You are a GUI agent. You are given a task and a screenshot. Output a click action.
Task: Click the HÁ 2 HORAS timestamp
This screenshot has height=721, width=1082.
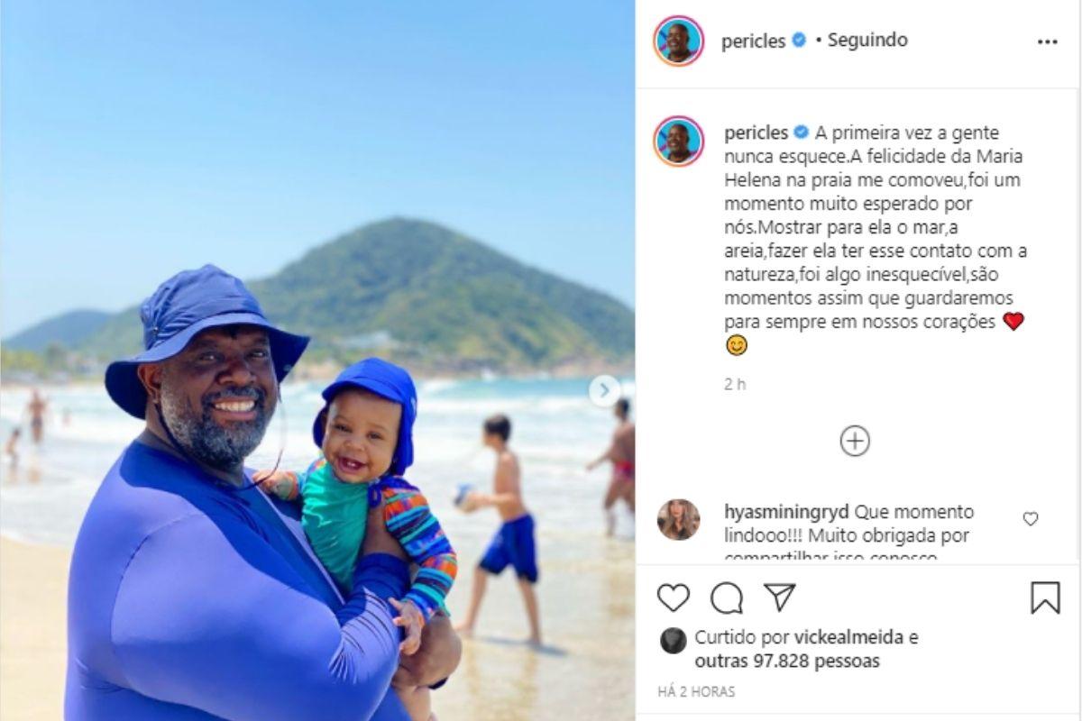[x=696, y=692]
